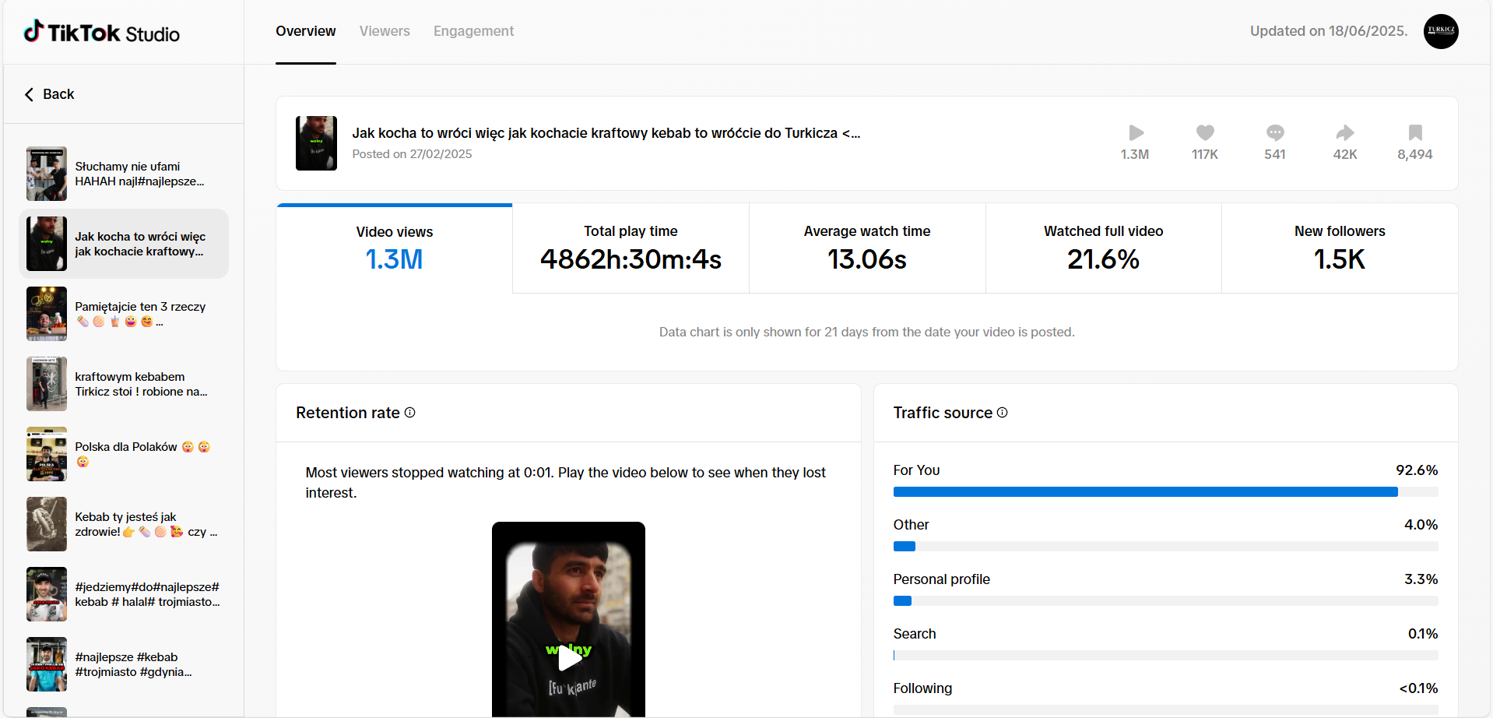Select the Overview tab
This screenshot has width=1493, height=718.
click(305, 31)
